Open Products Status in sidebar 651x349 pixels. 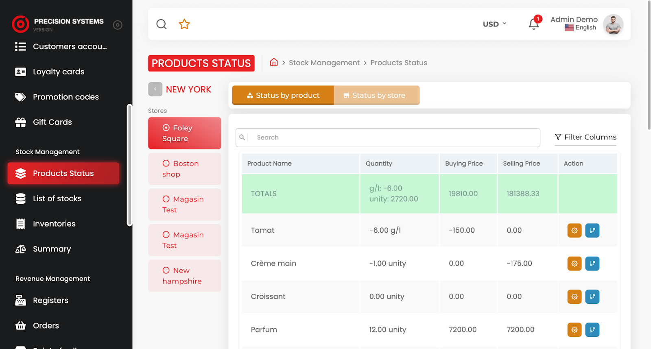[63, 173]
